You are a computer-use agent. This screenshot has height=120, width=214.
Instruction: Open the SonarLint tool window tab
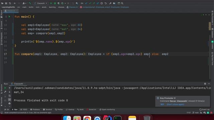[91, 110]
